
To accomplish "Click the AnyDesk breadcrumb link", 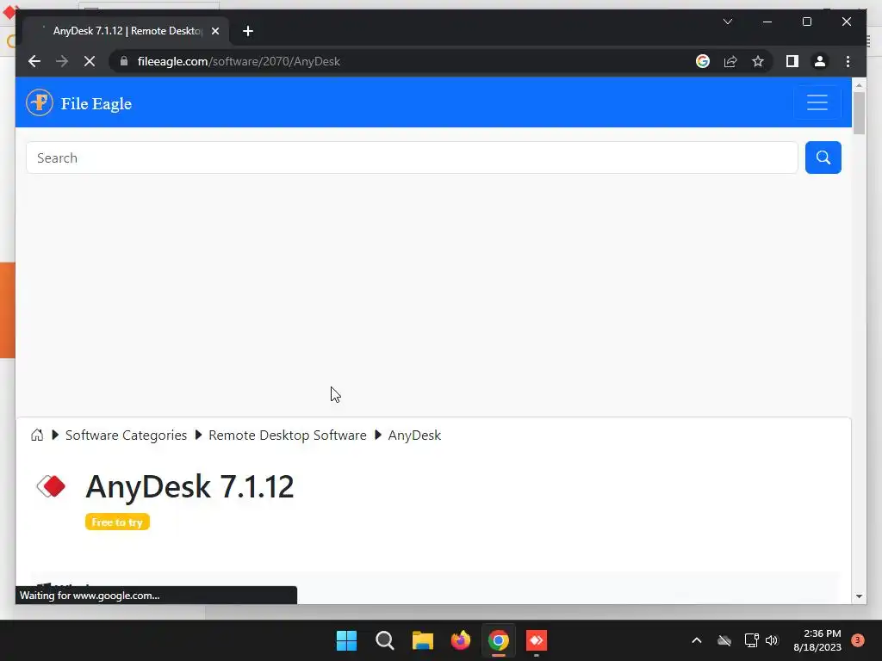I will (414, 435).
